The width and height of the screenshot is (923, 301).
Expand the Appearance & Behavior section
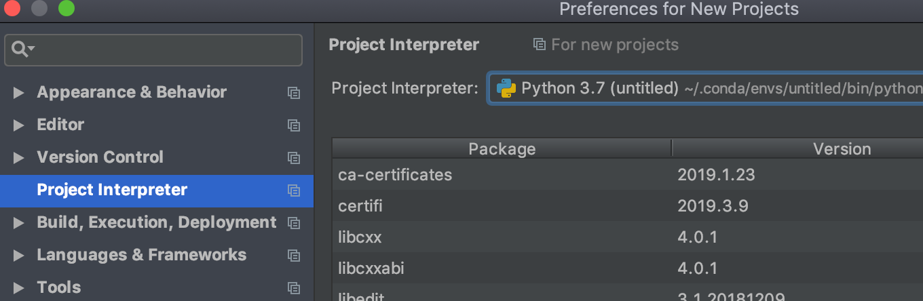coord(18,93)
